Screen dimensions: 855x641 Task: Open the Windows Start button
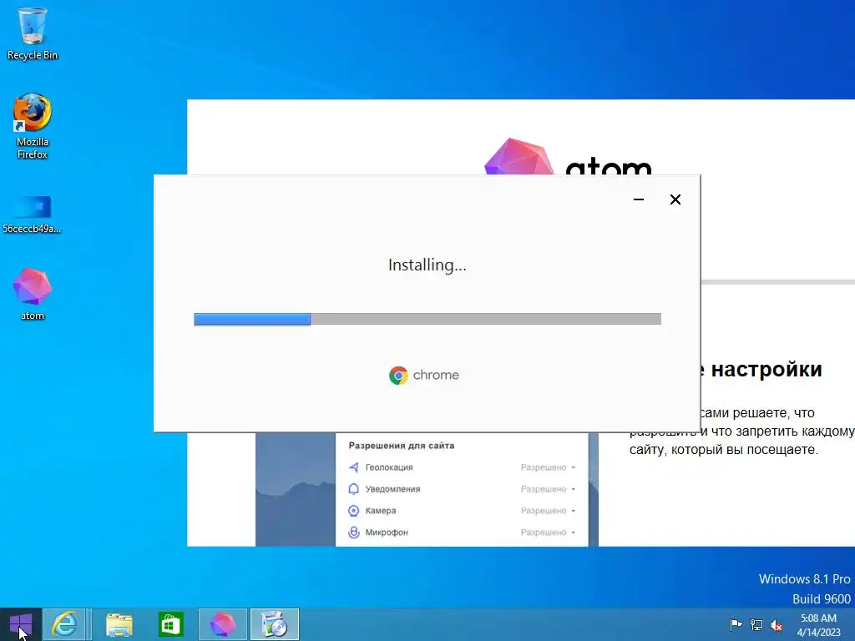coord(21,624)
